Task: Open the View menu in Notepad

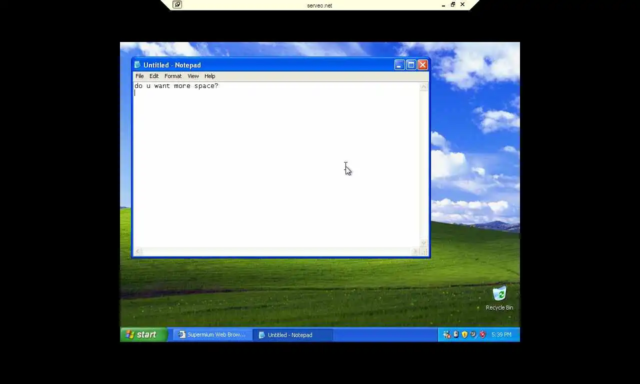Action: 193,76
